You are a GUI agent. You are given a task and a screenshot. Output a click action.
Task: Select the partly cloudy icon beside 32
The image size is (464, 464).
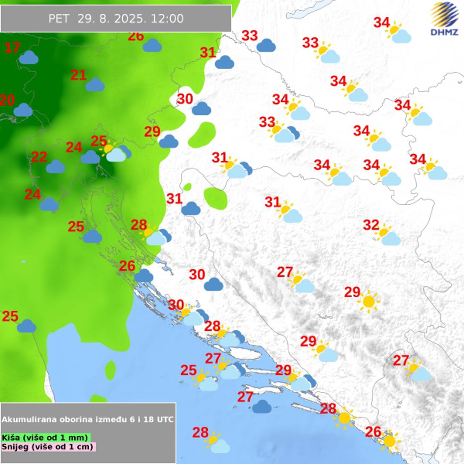388,236
